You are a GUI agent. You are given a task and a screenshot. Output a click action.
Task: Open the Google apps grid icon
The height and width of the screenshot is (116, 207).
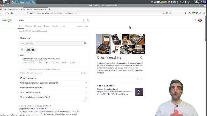[195, 20]
